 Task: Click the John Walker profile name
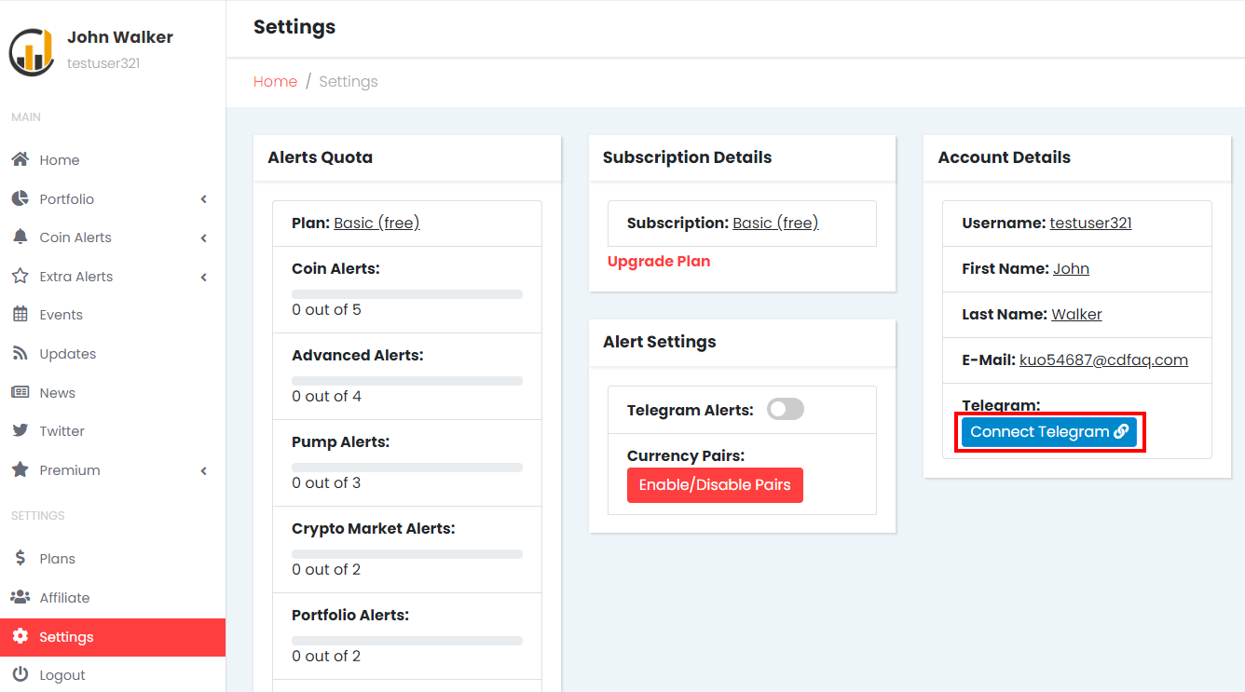coord(120,37)
